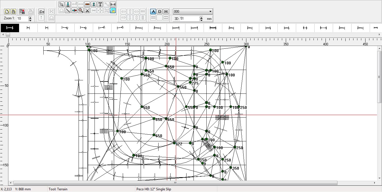
Task: Click the save file floppy icon
Action: pos(22,11)
